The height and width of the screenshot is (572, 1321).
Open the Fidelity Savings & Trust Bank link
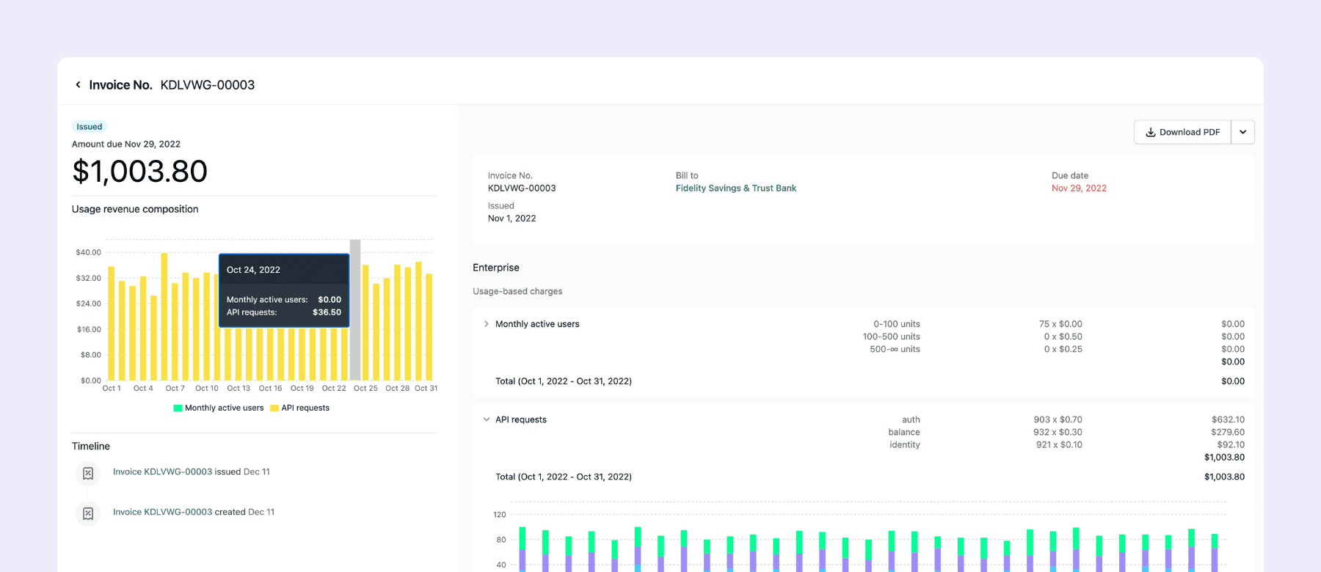click(735, 188)
